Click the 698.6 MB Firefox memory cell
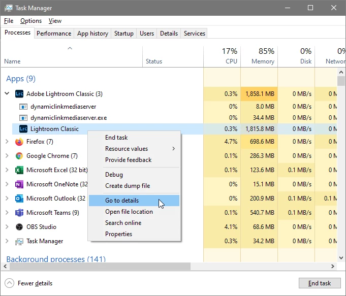Viewport: 346px width, 296px height. (259, 142)
